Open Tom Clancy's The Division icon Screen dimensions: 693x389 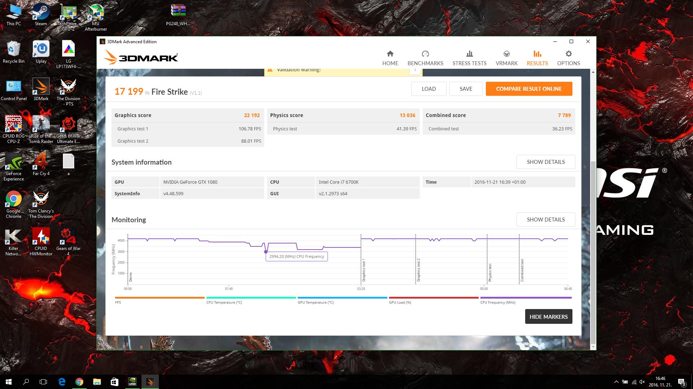coord(41,205)
